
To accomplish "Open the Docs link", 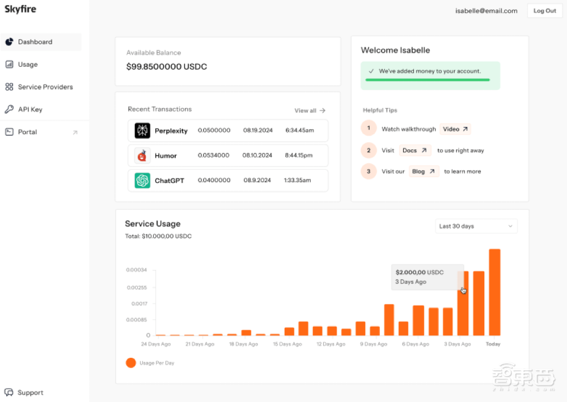I will [414, 151].
